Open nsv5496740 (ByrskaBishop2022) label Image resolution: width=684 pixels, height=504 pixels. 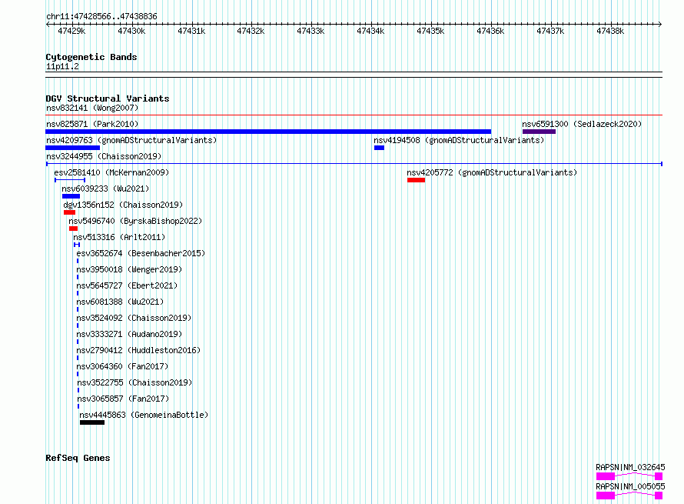pos(135,221)
